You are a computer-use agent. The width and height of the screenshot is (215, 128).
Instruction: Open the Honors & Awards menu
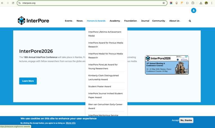pos(97,21)
